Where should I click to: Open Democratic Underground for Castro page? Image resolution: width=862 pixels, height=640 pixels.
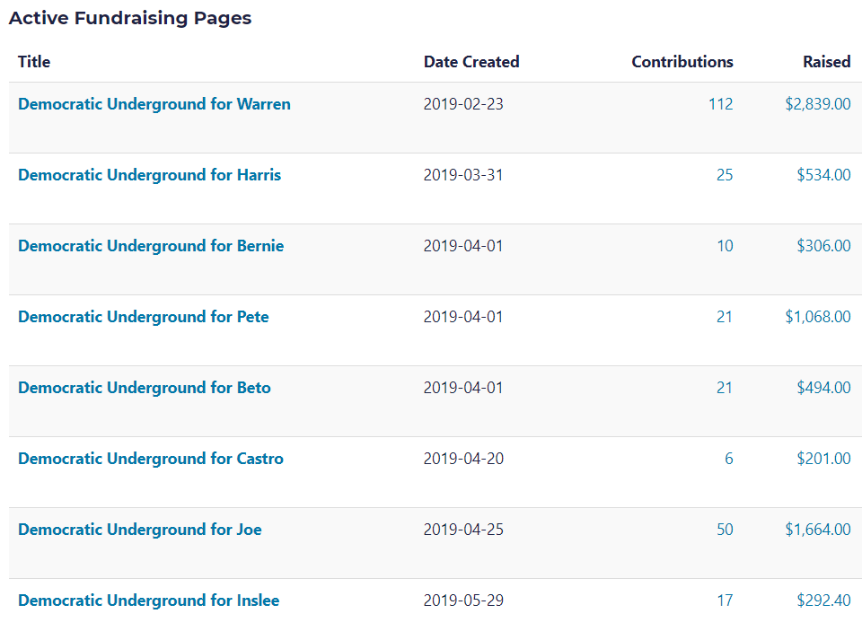(x=151, y=459)
